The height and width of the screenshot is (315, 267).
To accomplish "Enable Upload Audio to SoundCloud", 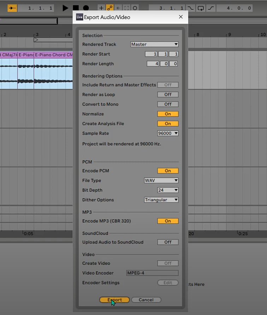I will tap(168, 242).
